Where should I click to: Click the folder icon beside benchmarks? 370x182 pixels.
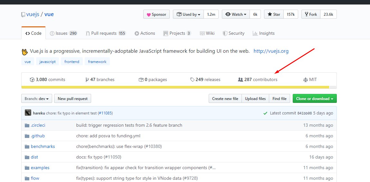coord(27,146)
